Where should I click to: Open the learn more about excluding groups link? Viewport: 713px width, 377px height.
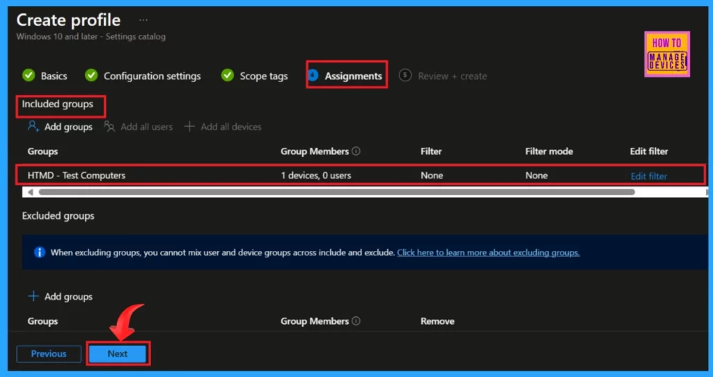488,252
